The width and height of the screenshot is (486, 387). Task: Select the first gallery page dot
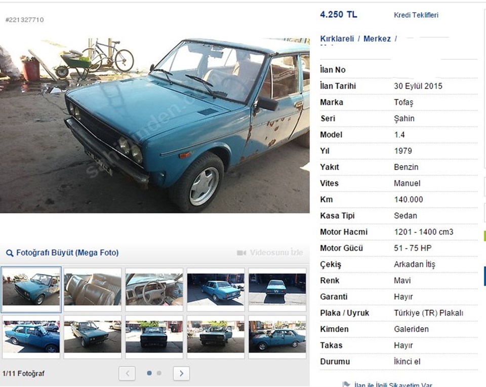click(149, 373)
